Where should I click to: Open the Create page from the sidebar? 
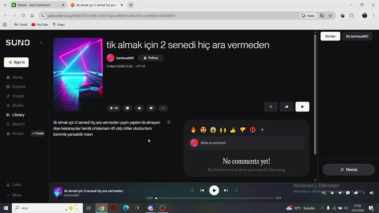[15, 96]
